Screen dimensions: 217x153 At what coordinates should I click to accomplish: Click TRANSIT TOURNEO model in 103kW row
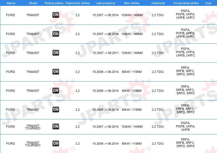point(33,127)
